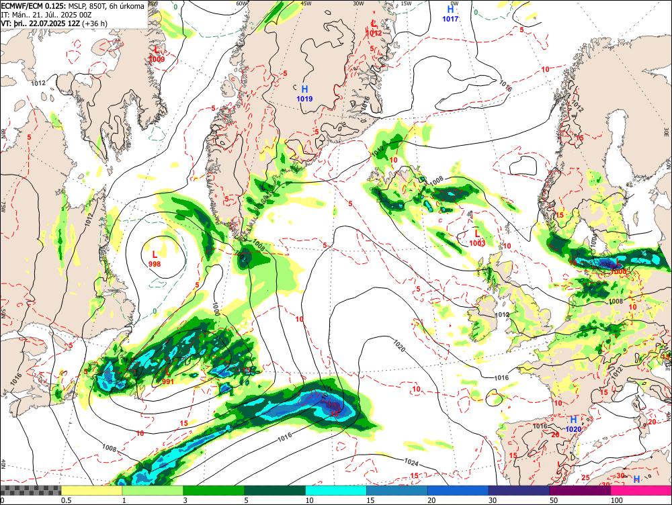This screenshot has height=505, width=672.
Task: Click the '1024' isobar label
Action: [x=411, y=462]
